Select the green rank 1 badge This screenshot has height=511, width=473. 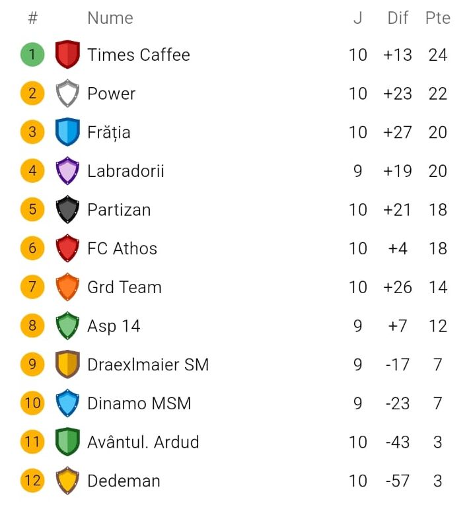pos(32,54)
